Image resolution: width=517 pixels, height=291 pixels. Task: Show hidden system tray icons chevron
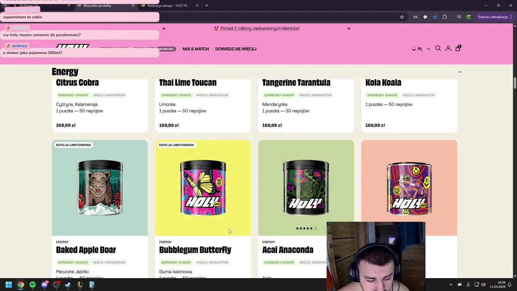click(x=451, y=285)
